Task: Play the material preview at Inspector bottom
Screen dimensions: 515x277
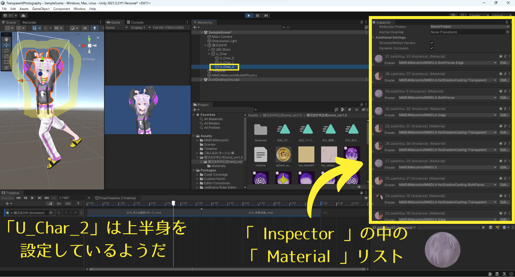Action: (483, 227)
